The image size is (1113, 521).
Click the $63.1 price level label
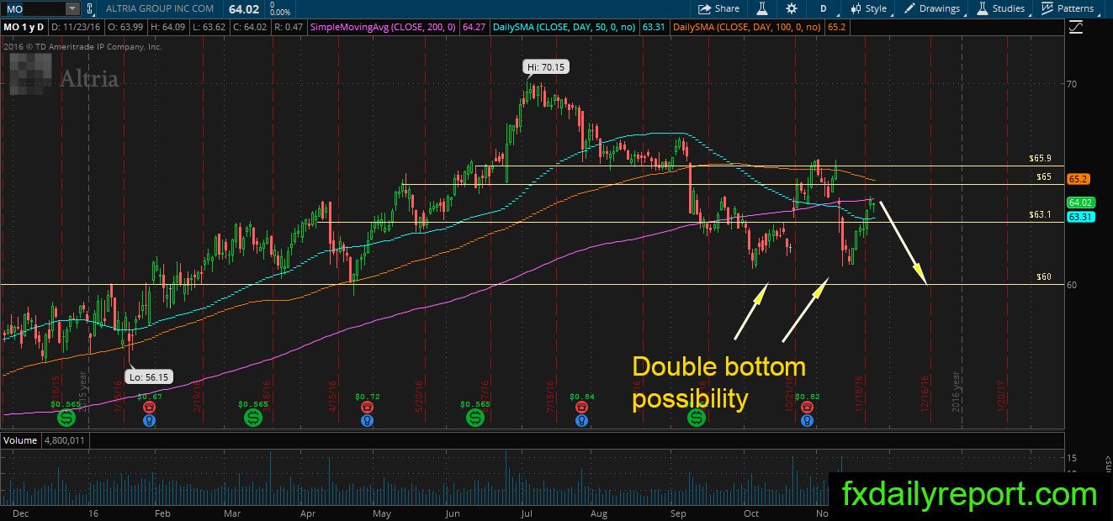[x=1041, y=214]
